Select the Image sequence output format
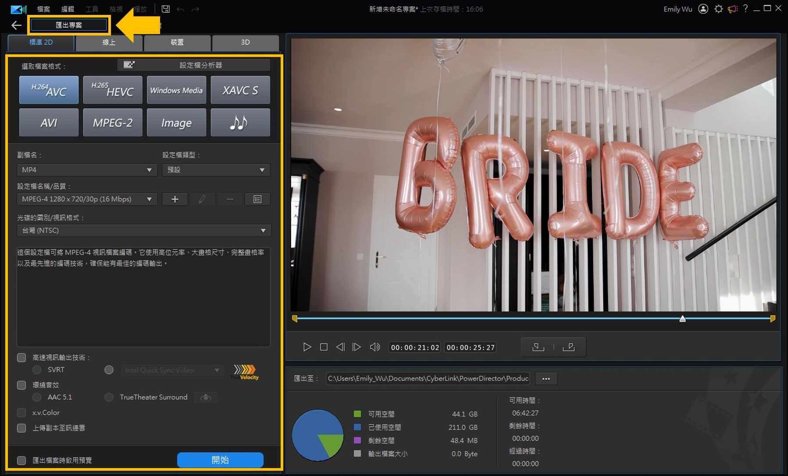The width and height of the screenshot is (788, 476). 176,122
